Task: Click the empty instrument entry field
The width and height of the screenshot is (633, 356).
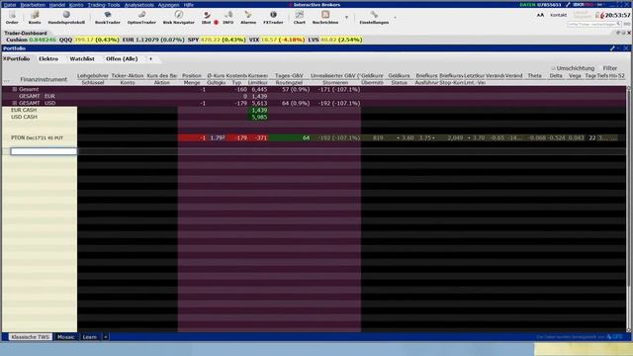Action: pos(44,151)
